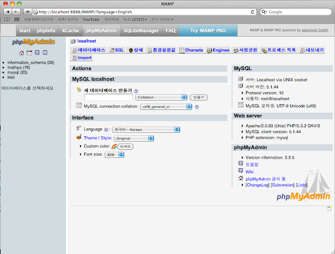335x254 pixels.
Task: Click the Theme / Style palette icon
Action: [x=79, y=137]
